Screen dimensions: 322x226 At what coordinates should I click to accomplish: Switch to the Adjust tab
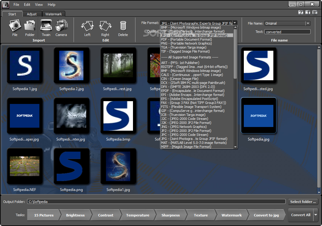pyautogui.click(x=32, y=14)
